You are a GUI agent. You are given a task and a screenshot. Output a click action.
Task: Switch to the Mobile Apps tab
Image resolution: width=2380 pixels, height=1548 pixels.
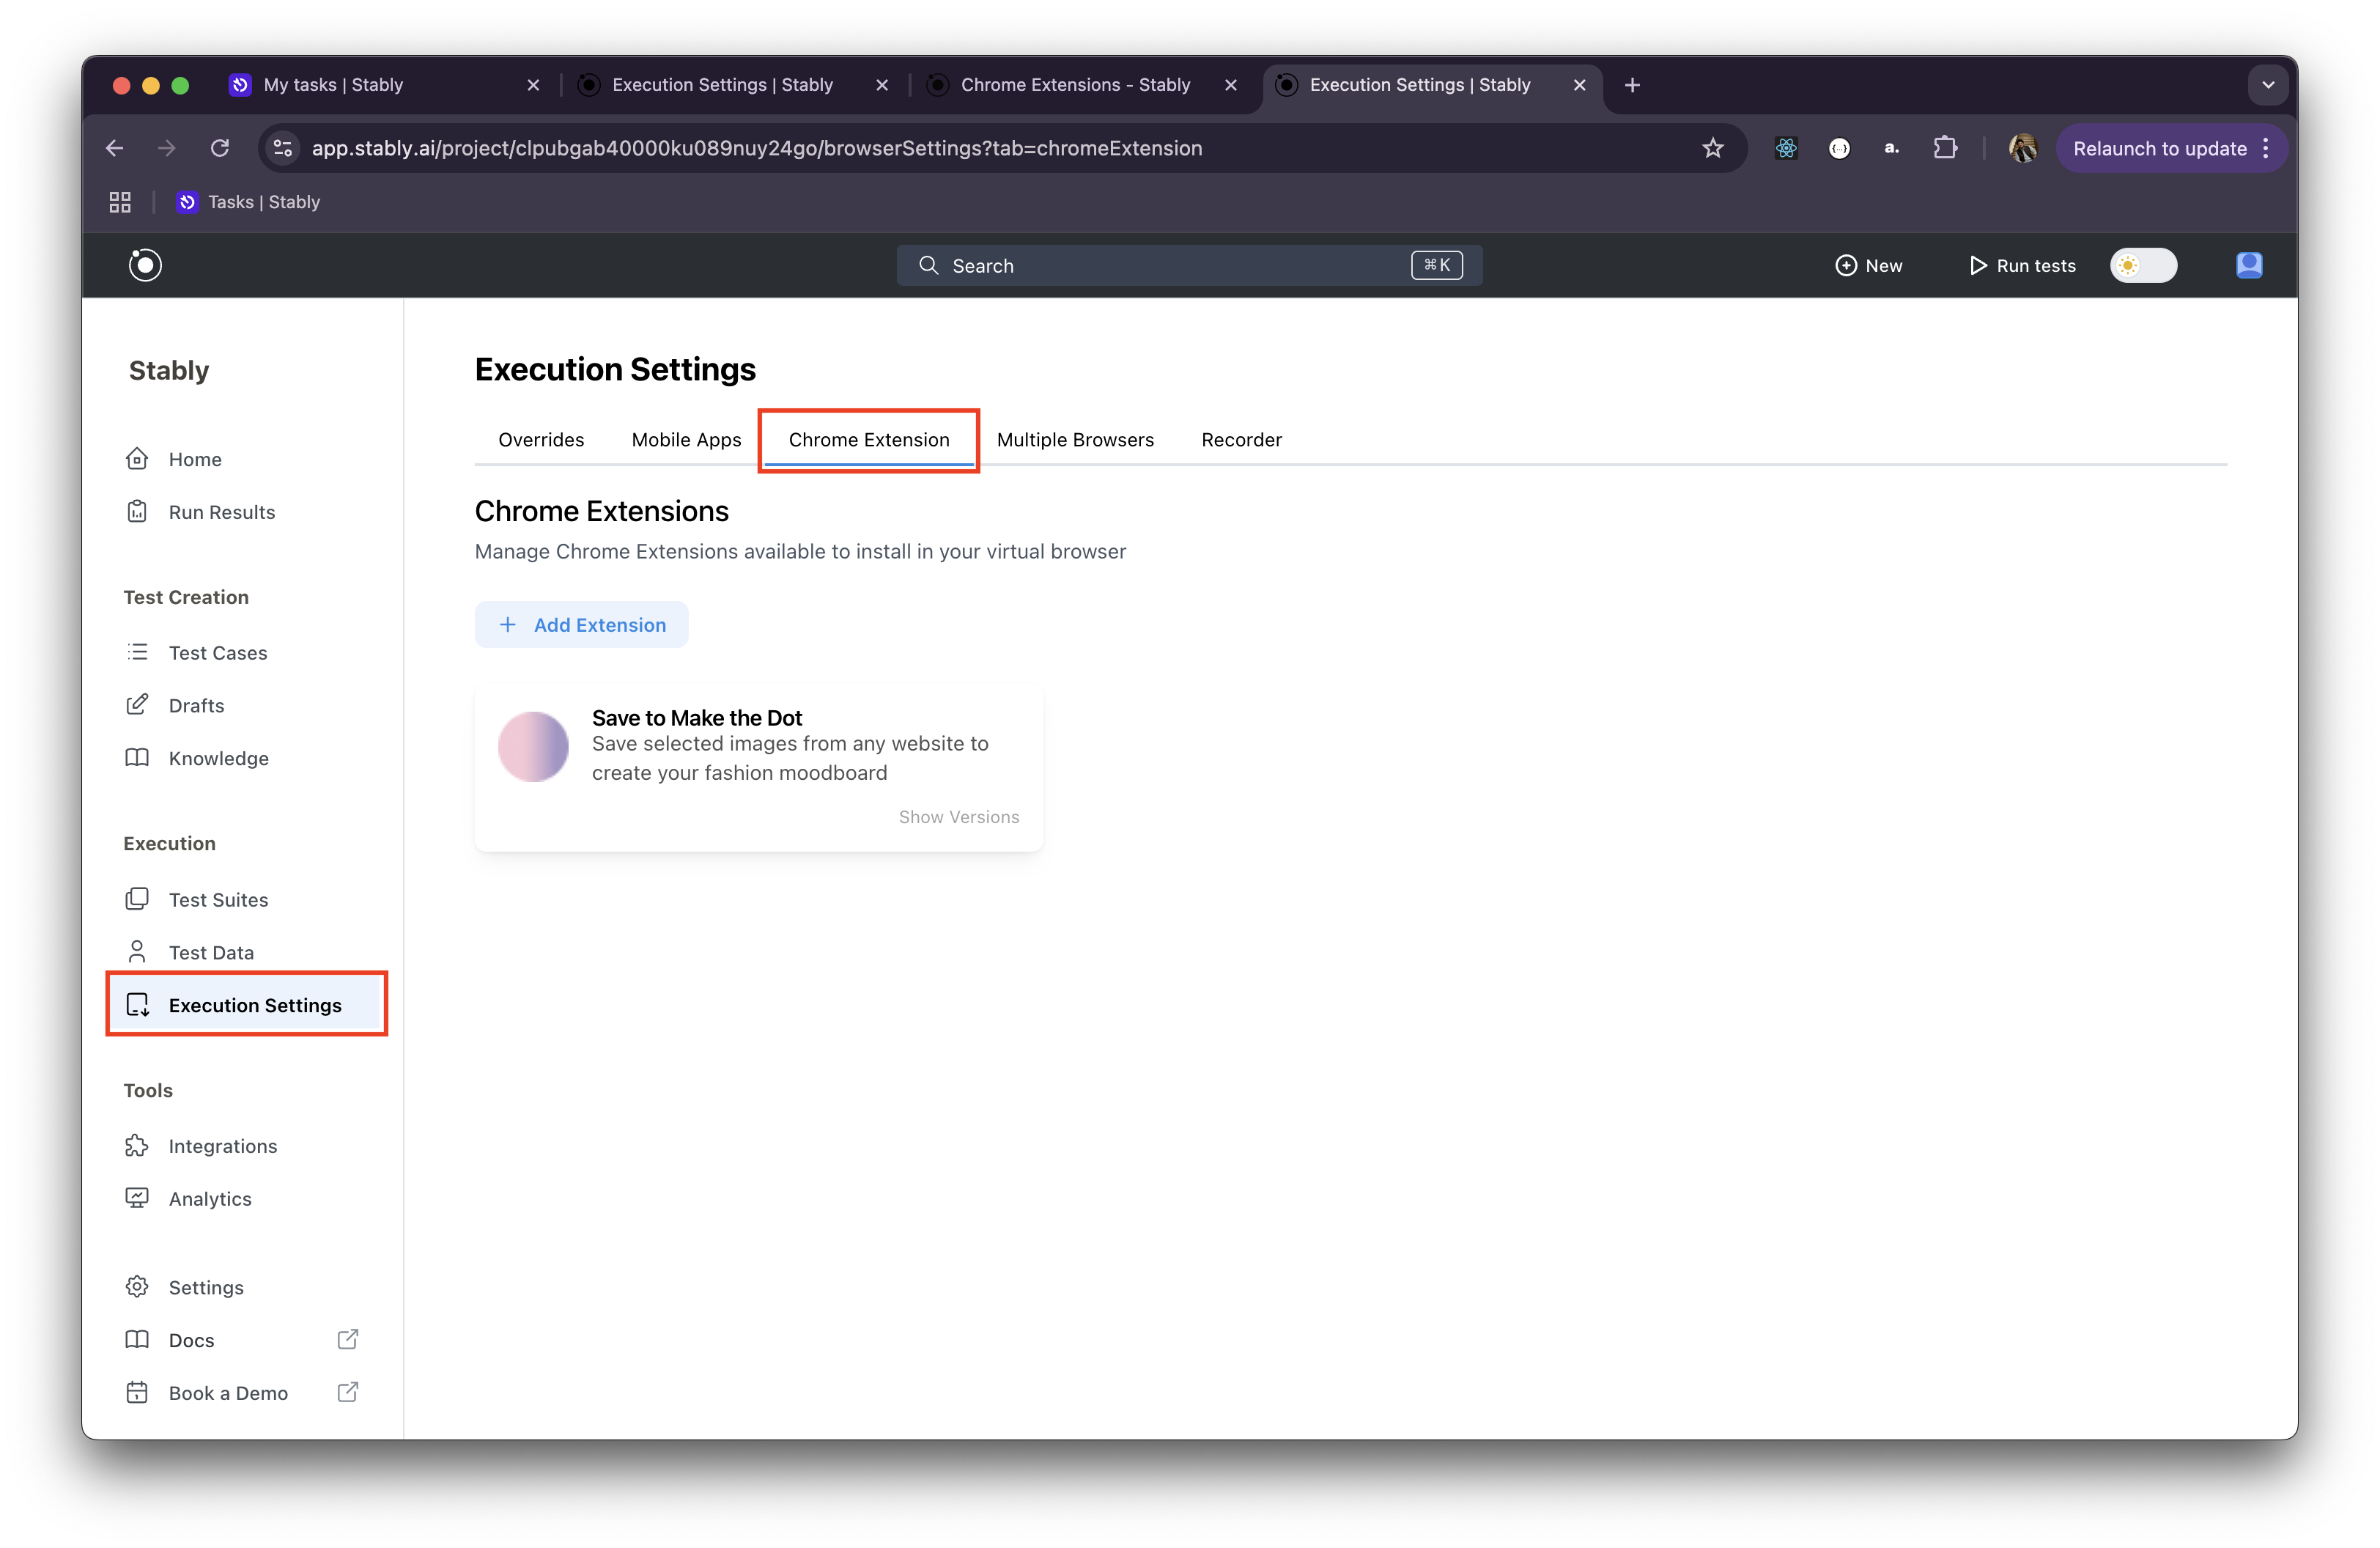(686, 440)
